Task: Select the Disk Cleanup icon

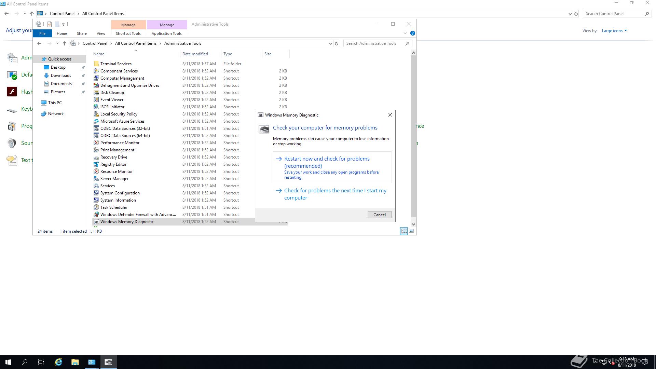Action: [96, 92]
